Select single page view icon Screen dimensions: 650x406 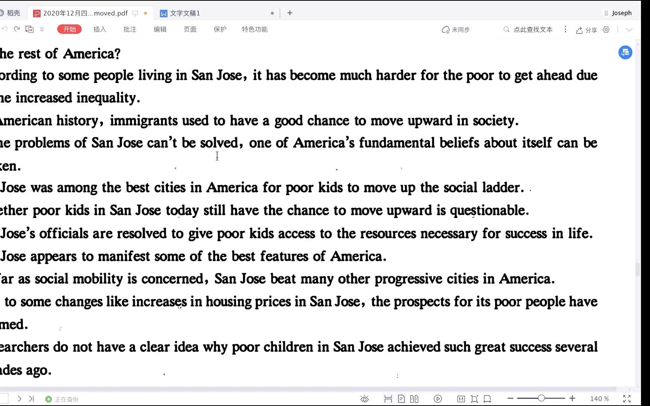pyautogui.click(x=401, y=399)
